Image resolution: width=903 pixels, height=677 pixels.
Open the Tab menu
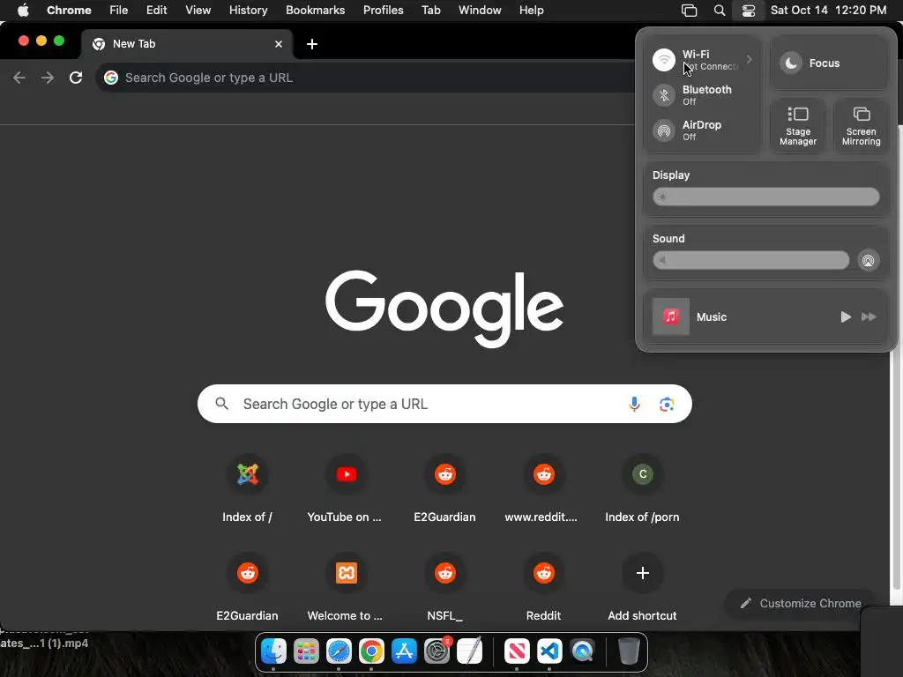pyautogui.click(x=430, y=11)
